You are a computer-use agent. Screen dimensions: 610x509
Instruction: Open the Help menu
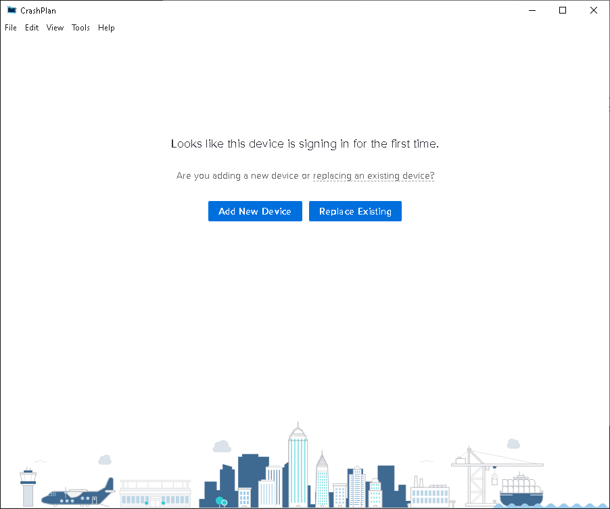pos(106,28)
